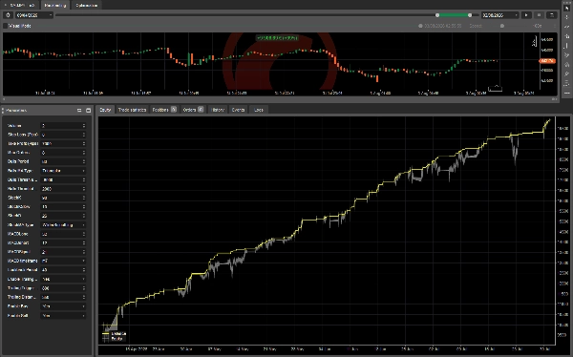
Task: Click the Speed slider handle
Action: click(x=502, y=26)
